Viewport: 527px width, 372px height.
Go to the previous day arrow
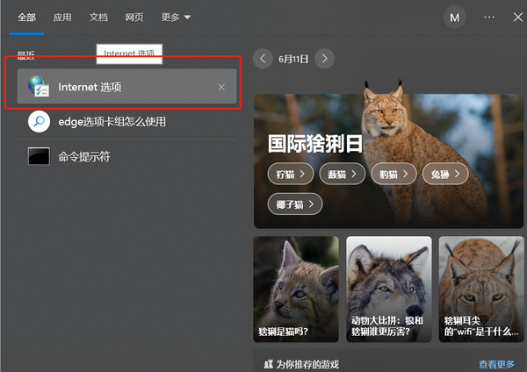tap(263, 59)
